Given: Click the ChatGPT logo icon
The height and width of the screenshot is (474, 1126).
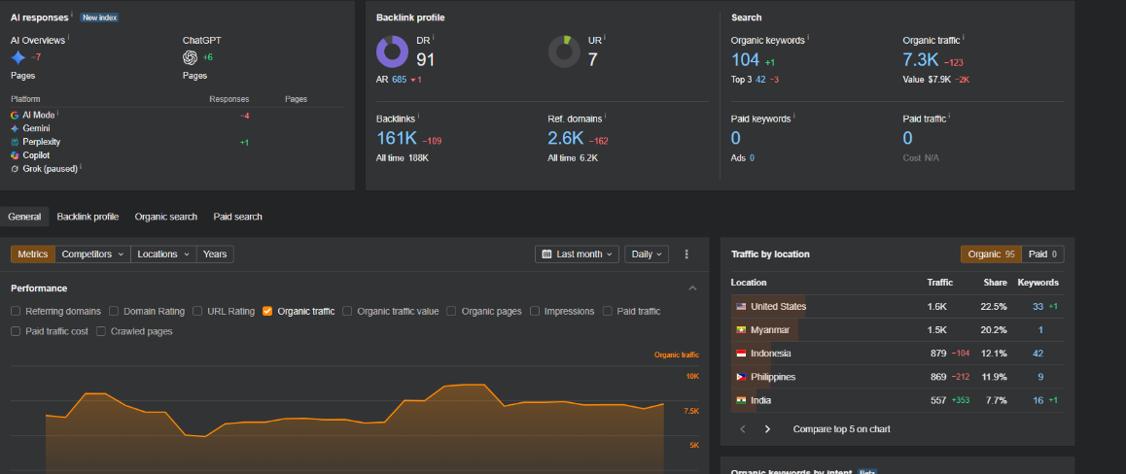Looking at the screenshot, I should point(191,57).
